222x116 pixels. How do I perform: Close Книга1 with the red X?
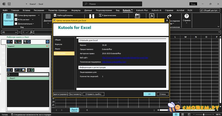47,46
